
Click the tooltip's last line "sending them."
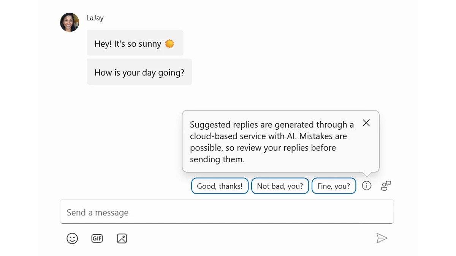coord(217,160)
